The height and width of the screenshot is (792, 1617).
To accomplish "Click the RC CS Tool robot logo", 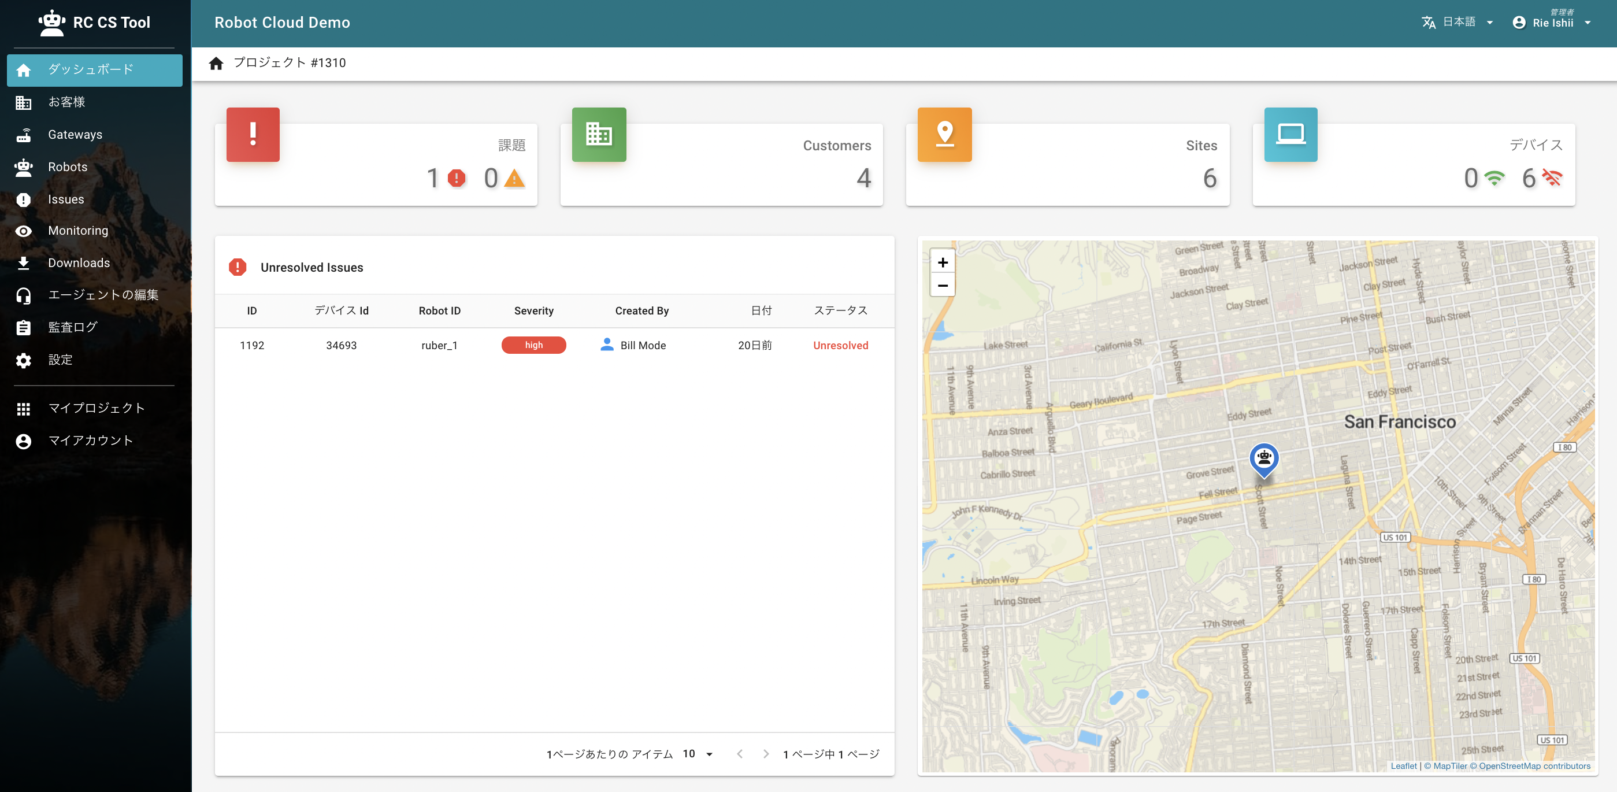I will coord(51,23).
